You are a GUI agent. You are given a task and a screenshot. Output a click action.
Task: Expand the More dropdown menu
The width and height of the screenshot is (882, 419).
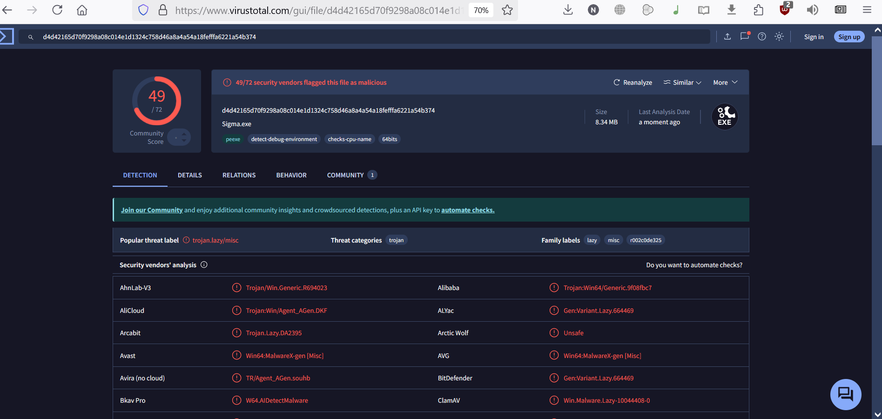(x=725, y=82)
